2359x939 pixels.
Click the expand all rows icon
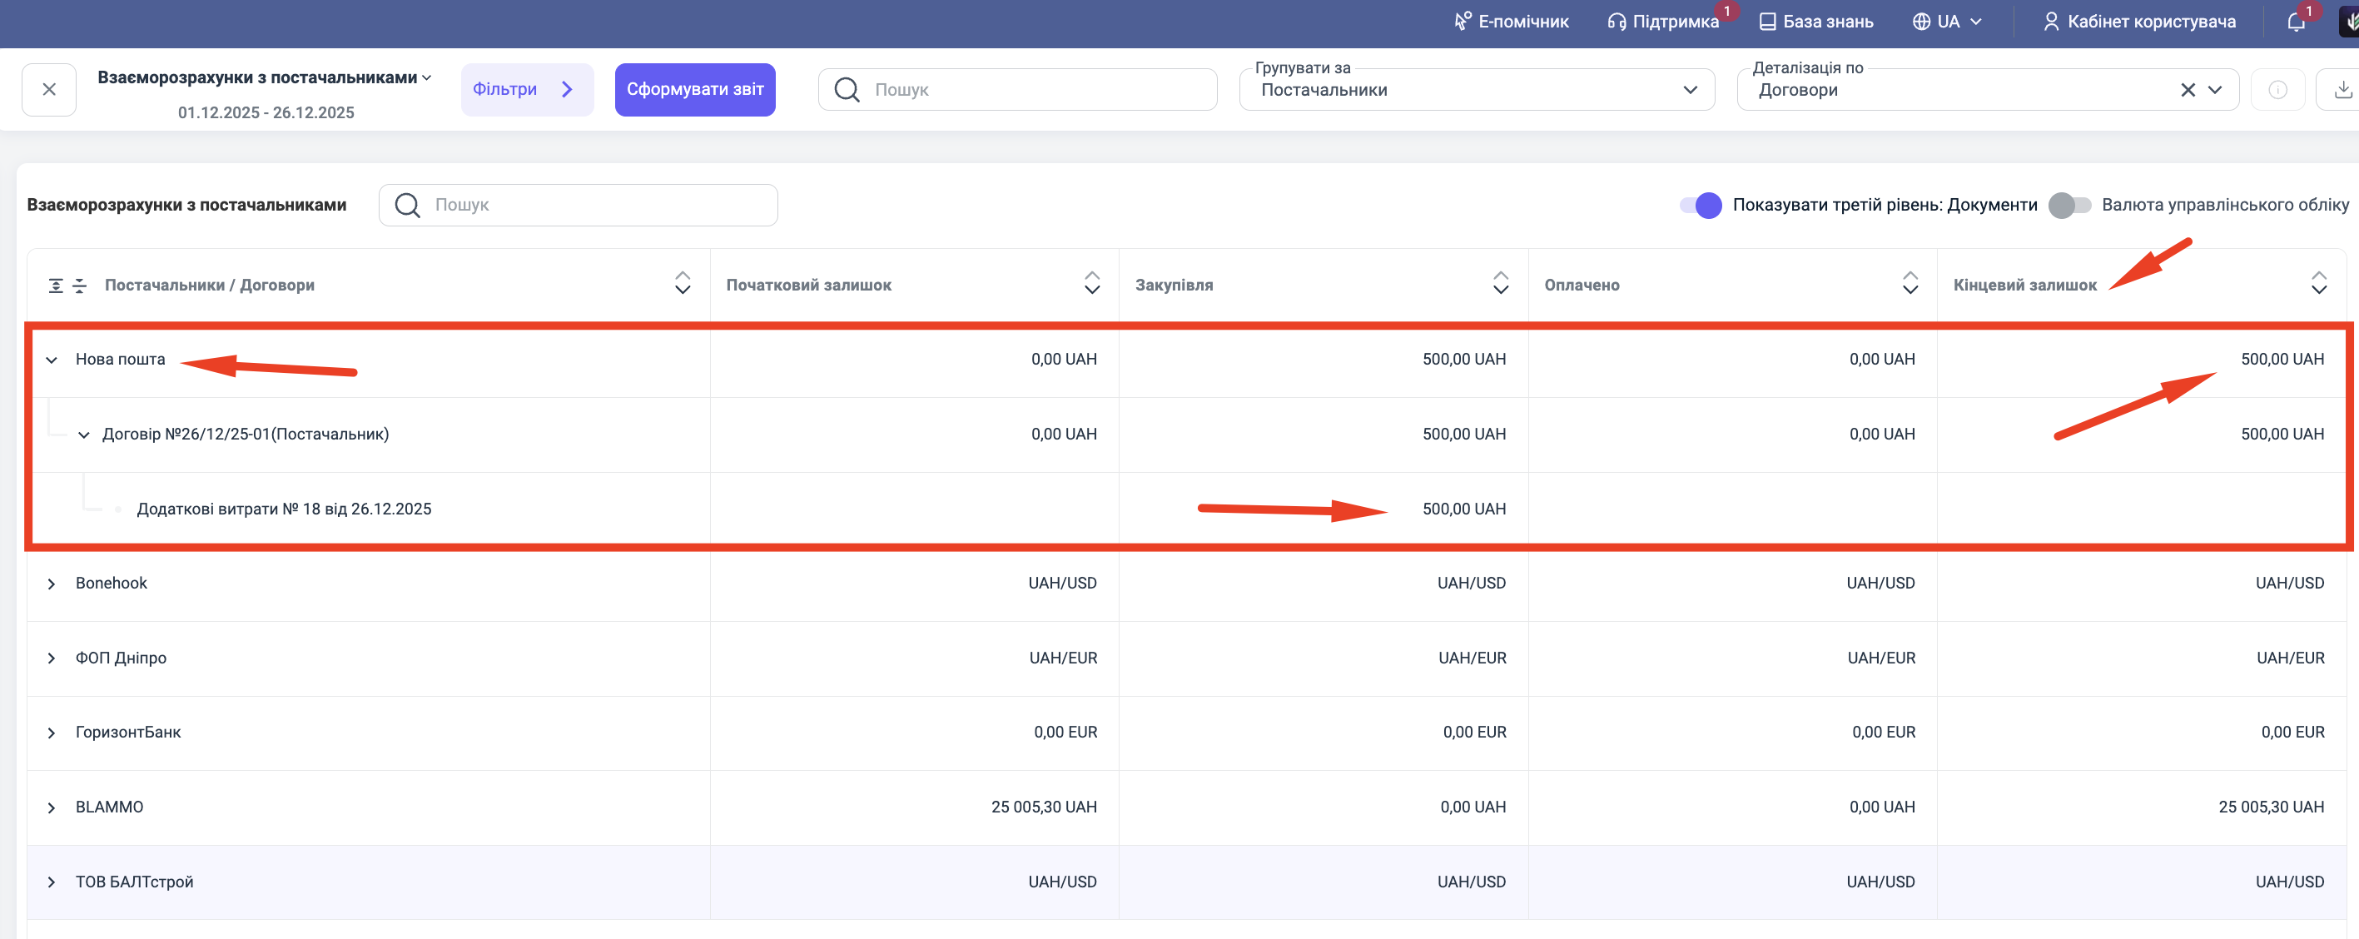(x=56, y=286)
